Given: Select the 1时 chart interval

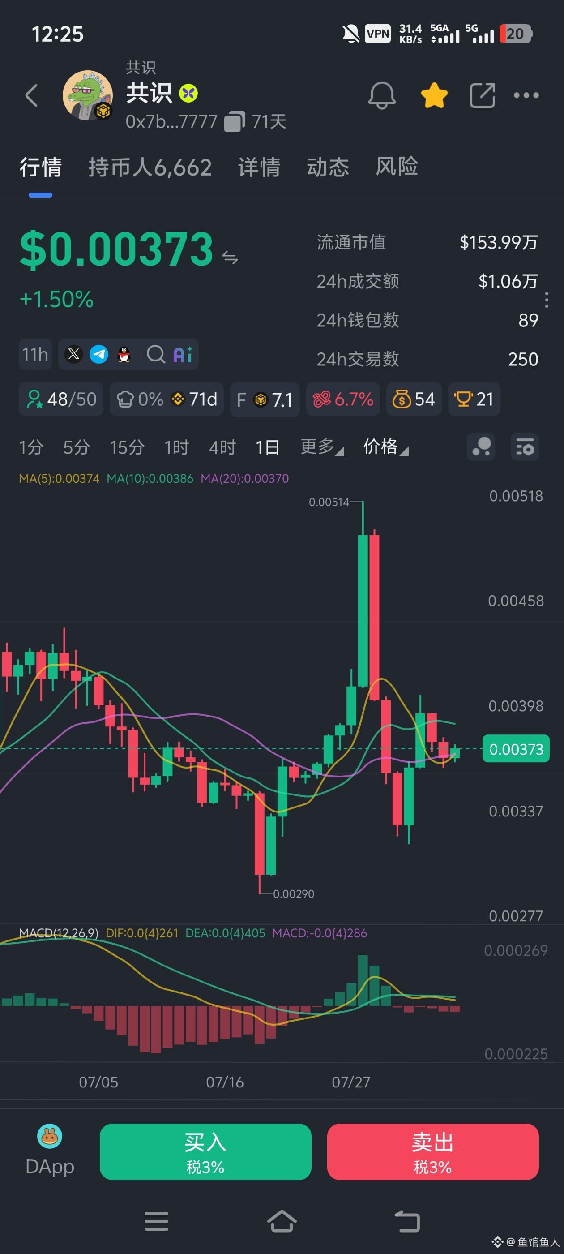Looking at the screenshot, I should click(176, 447).
